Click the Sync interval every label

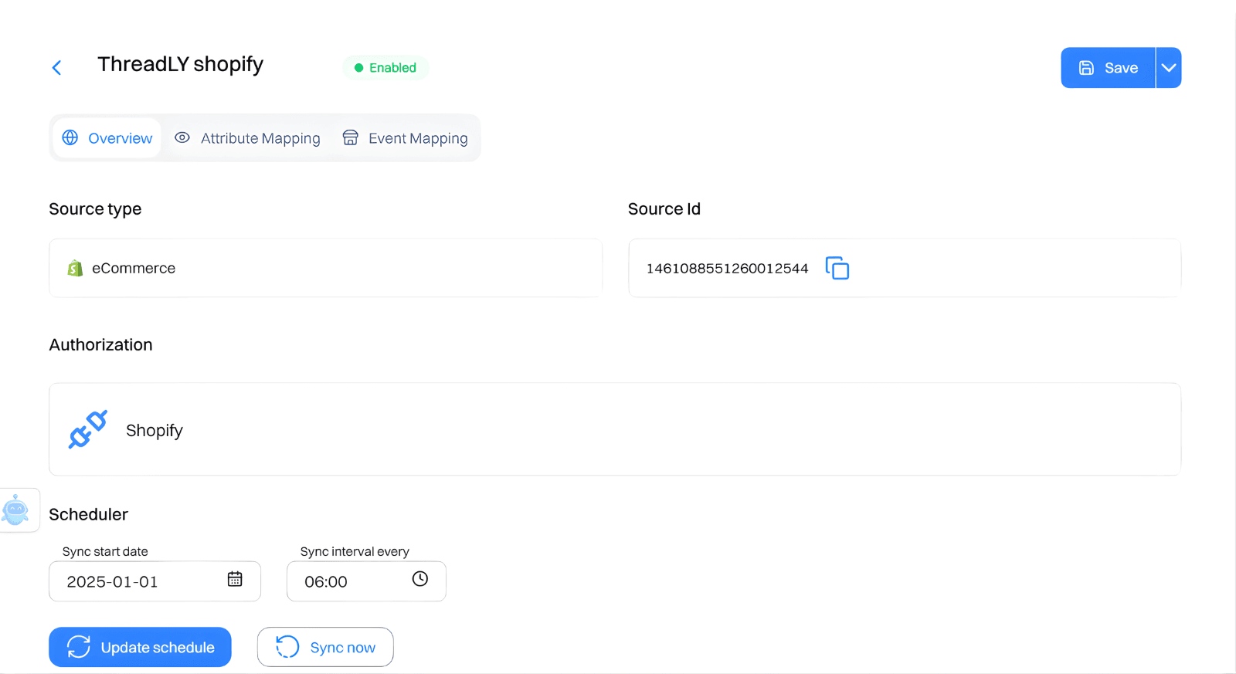tap(355, 551)
